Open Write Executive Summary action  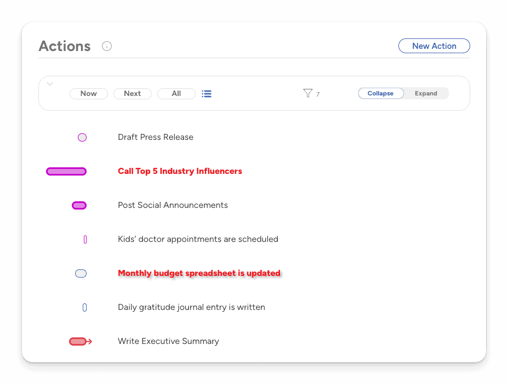(168, 341)
